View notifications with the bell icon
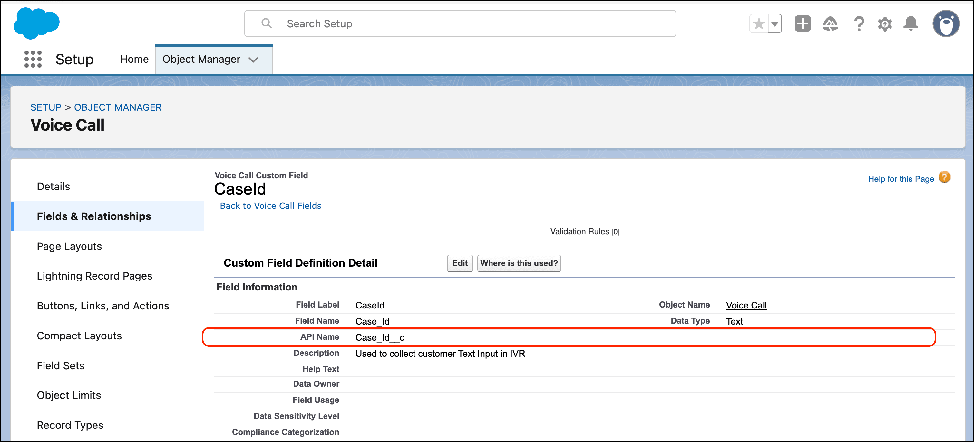Screen dimensions: 974x442 [x=911, y=23]
